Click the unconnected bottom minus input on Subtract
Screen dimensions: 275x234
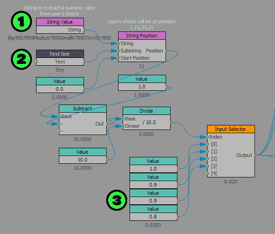(x=59, y=131)
